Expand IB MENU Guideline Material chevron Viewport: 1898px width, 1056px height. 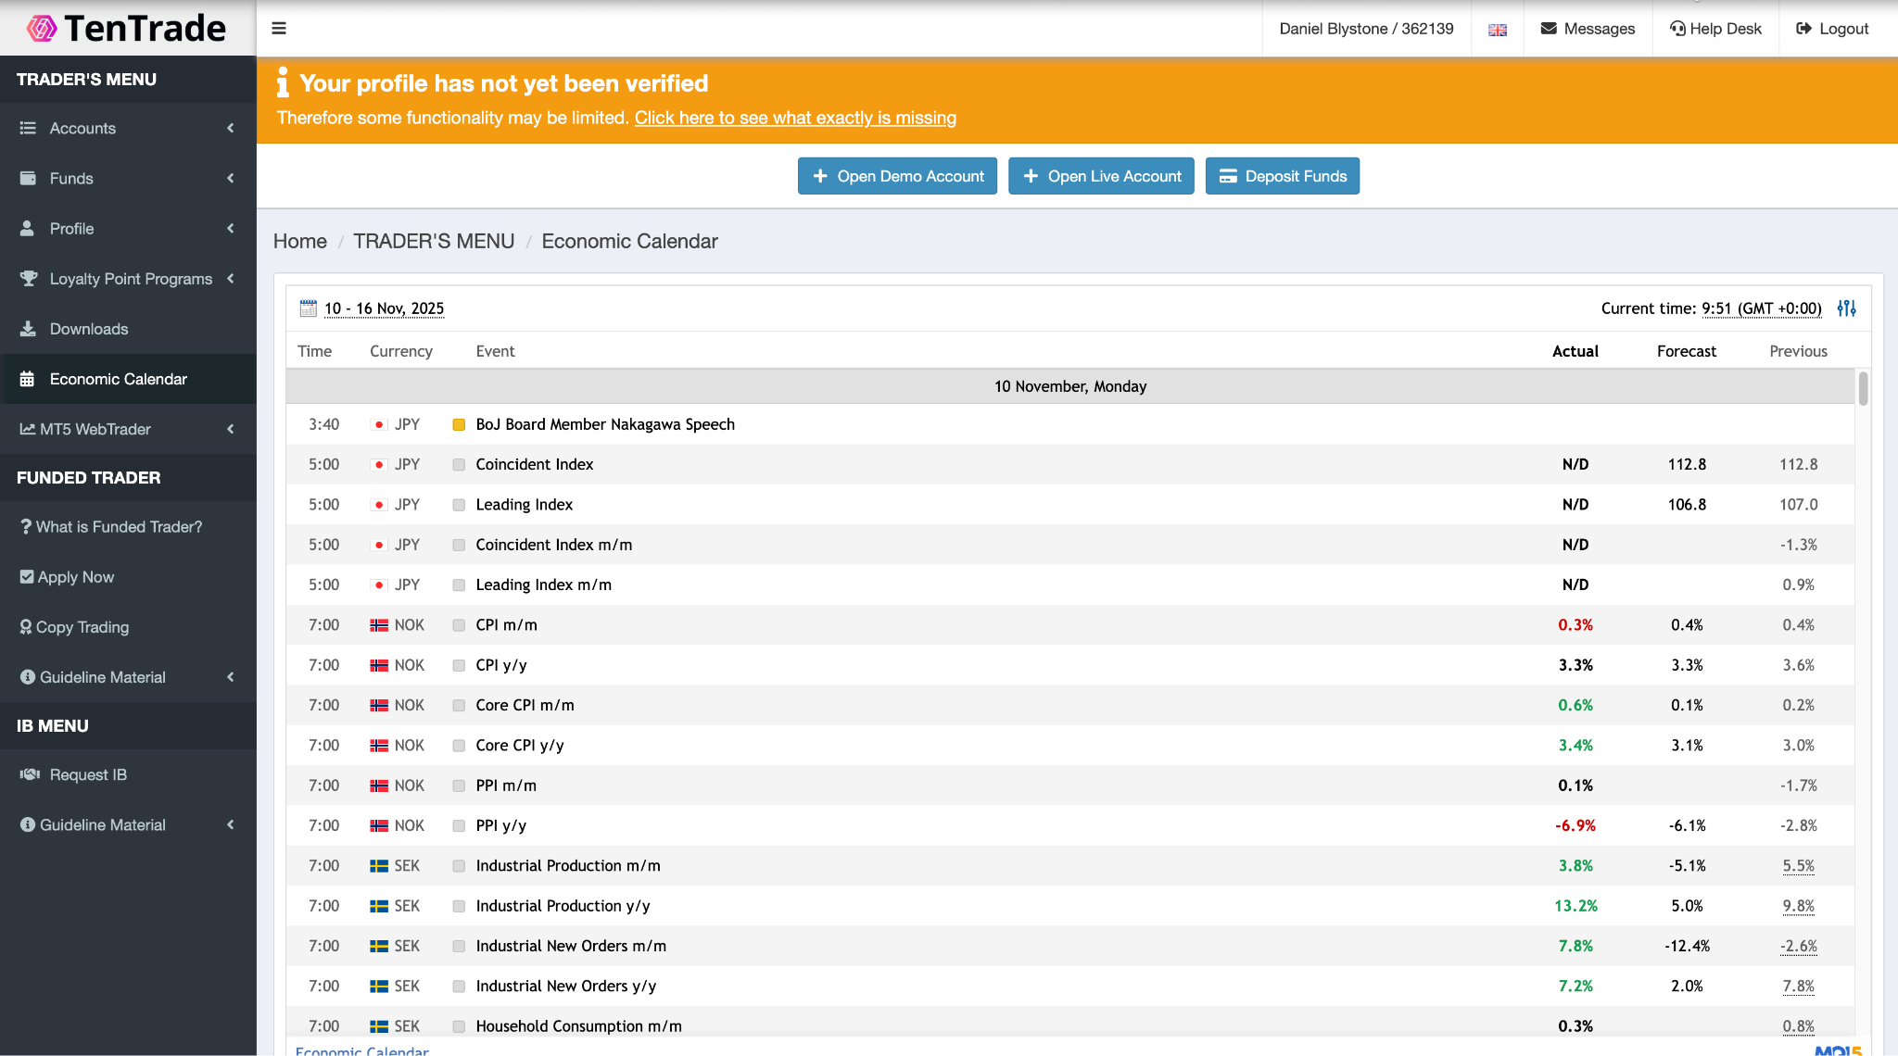coord(230,824)
